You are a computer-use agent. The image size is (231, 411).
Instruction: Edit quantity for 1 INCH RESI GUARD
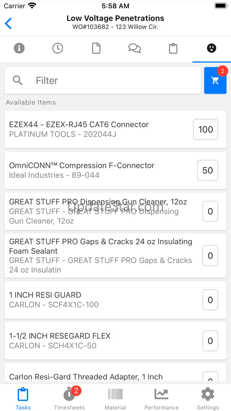tap(210, 300)
